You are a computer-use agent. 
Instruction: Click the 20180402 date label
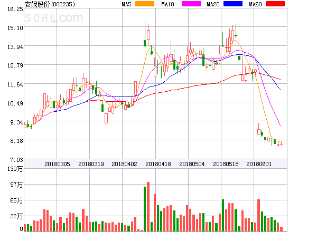click(124, 164)
